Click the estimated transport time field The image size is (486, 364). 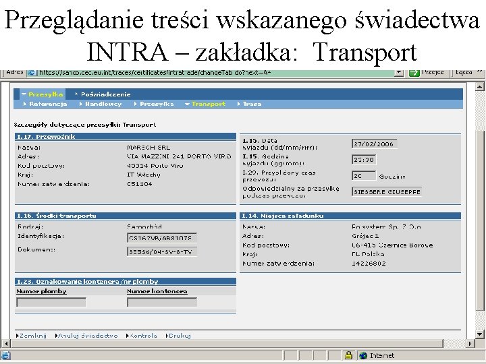(x=364, y=176)
